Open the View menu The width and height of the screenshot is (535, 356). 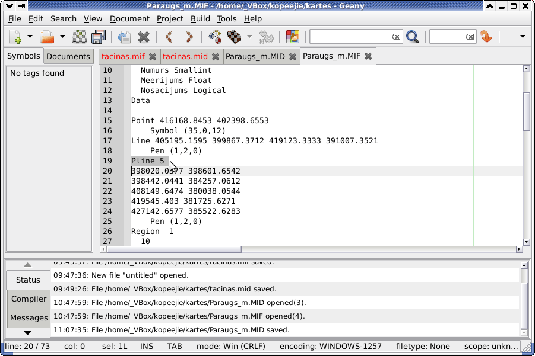[93, 19]
